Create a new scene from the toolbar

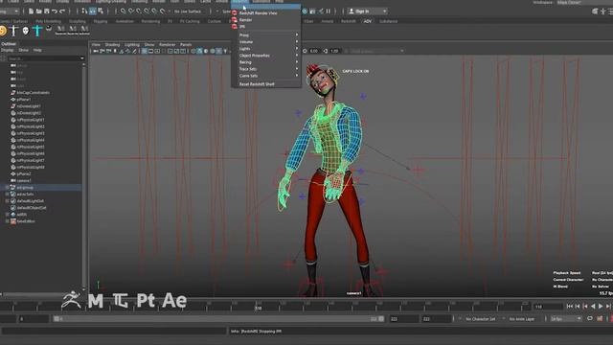[31, 11]
